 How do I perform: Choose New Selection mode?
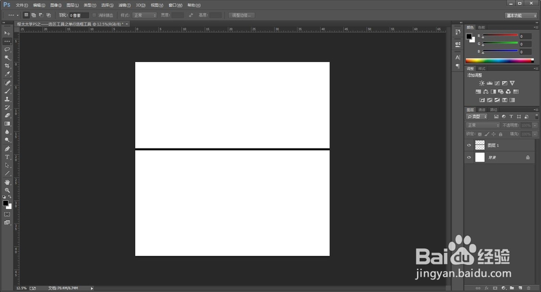coord(26,15)
